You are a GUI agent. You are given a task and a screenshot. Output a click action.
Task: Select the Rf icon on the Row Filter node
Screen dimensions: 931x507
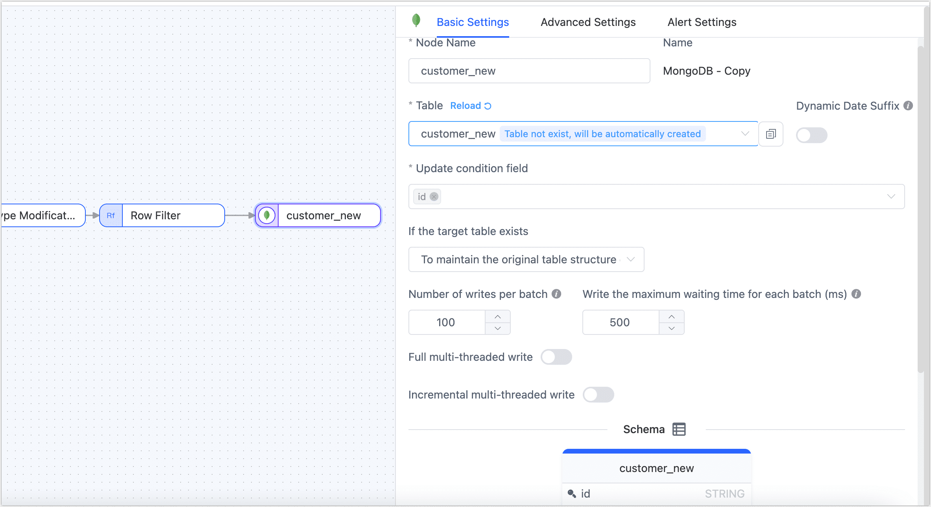coord(111,215)
